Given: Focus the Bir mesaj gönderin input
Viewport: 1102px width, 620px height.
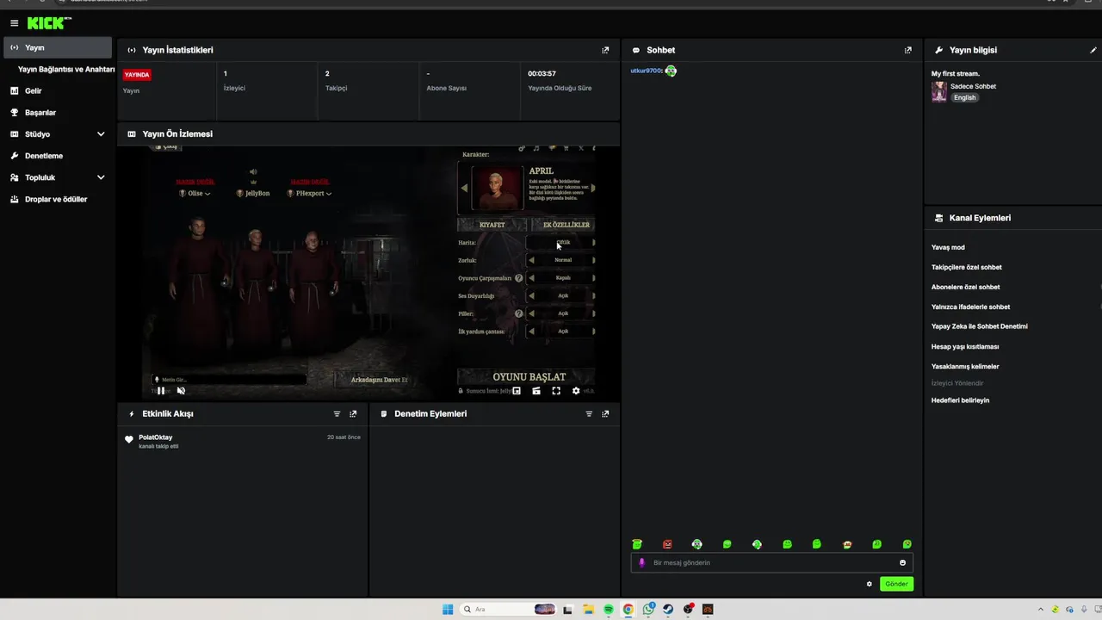Looking at the screenshot, I should click(x=771, y=562).
